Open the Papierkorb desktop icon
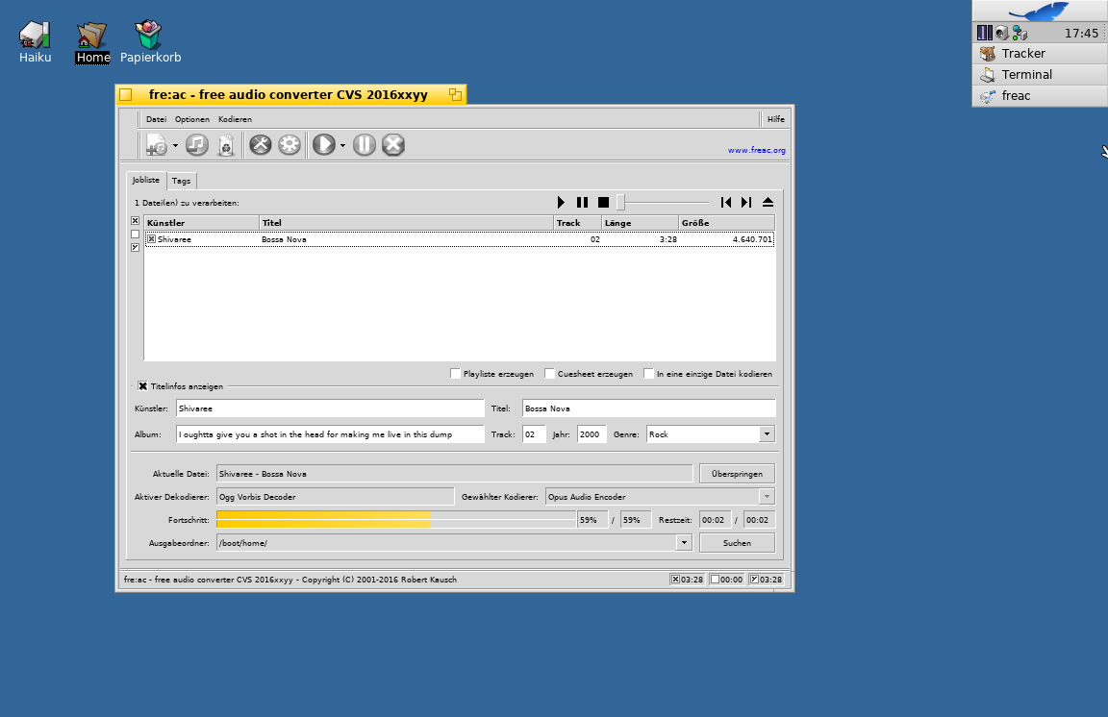 tap(150, 41)
